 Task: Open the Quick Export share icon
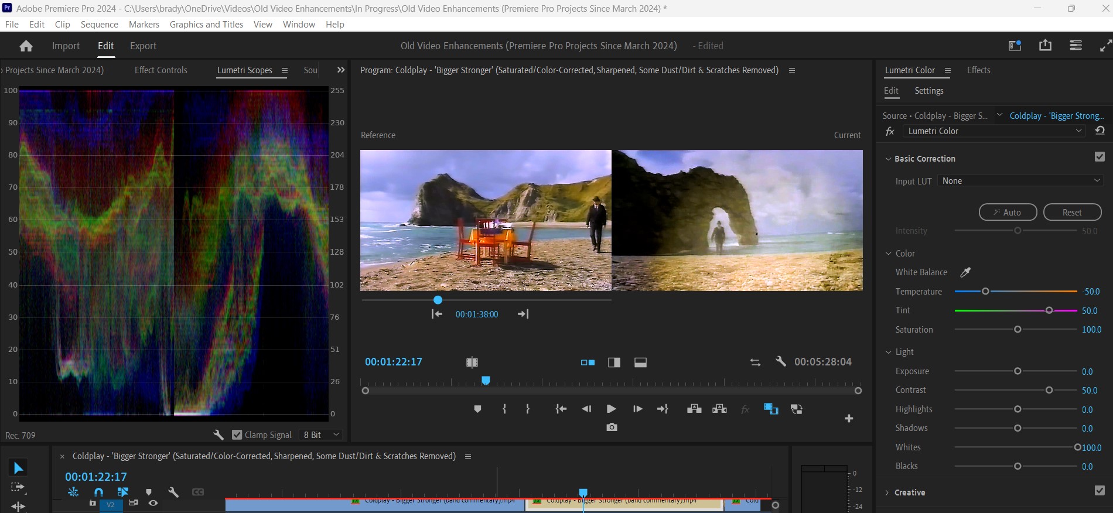pyautogui.click(x=1045, y=45)
